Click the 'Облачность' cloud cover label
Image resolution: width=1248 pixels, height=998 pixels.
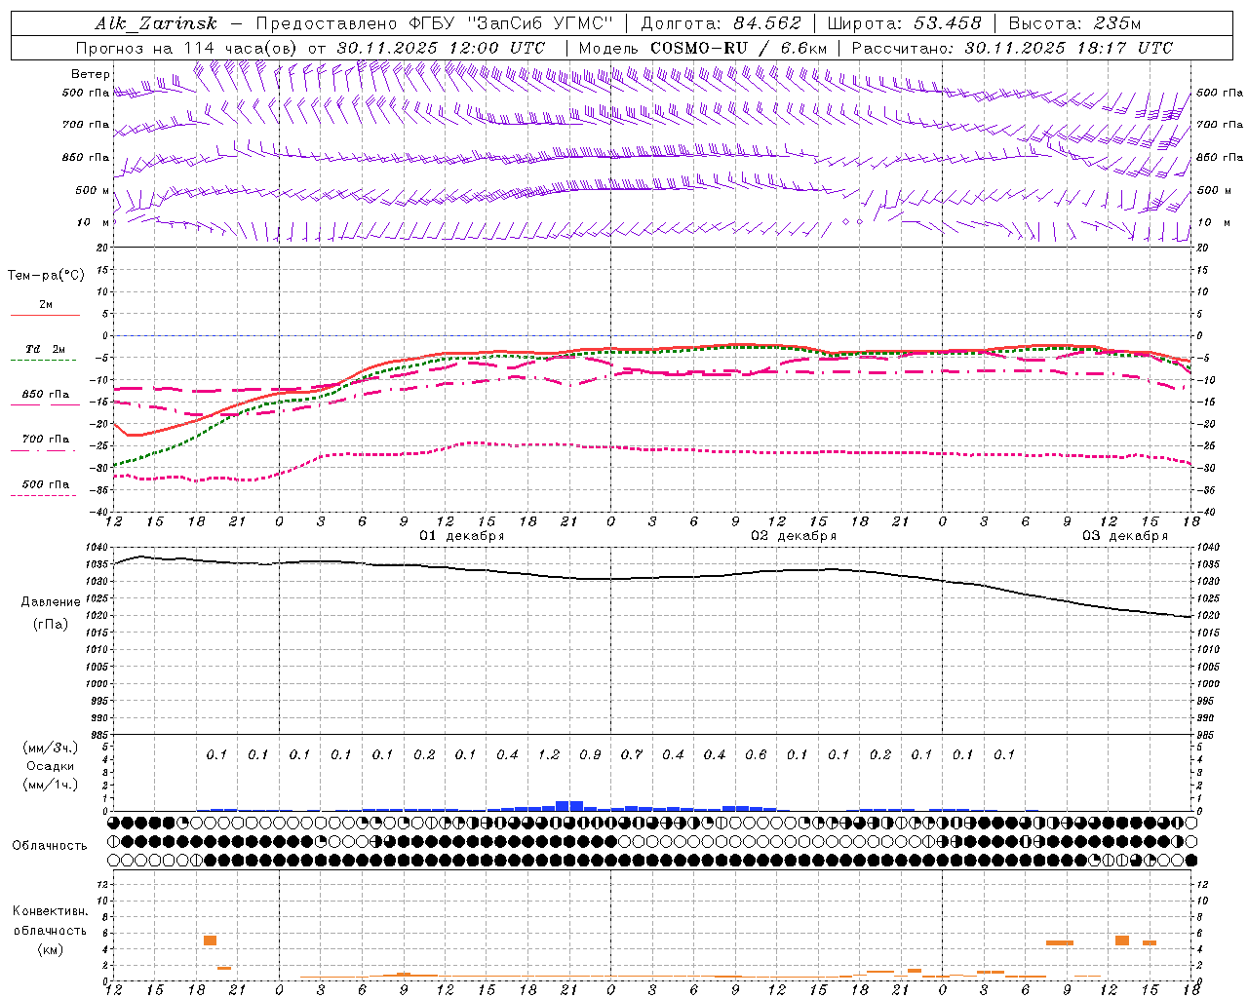pos(50,846)
